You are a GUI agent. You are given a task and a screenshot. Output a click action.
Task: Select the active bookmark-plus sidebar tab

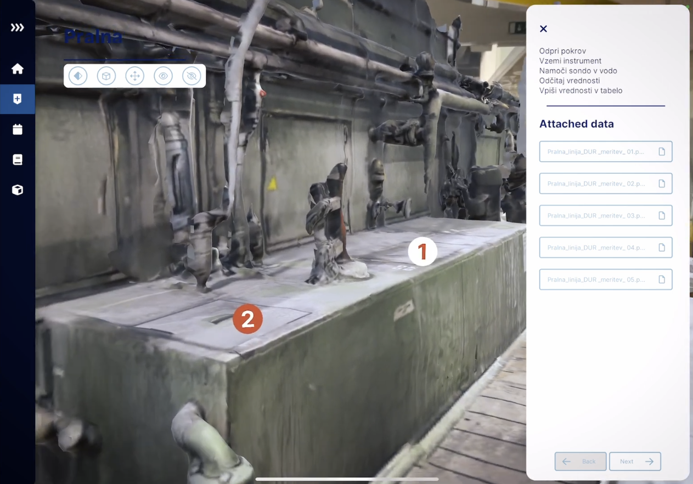coord(18,99)
